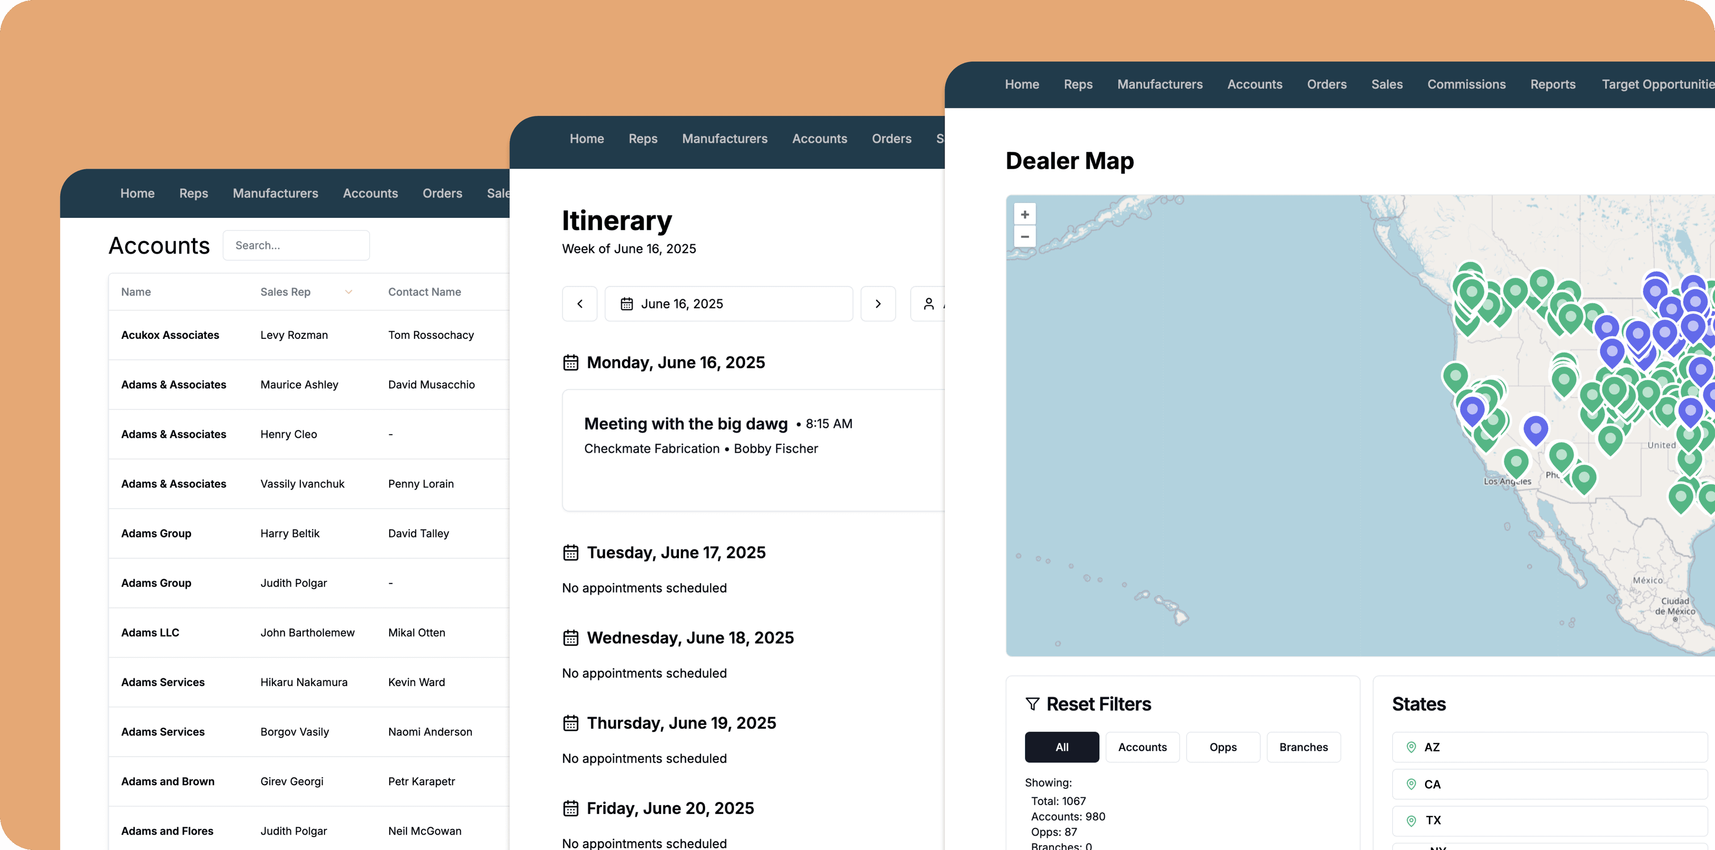Click Sales Rep Hikaru Nakamura

(x=304, y=682)
